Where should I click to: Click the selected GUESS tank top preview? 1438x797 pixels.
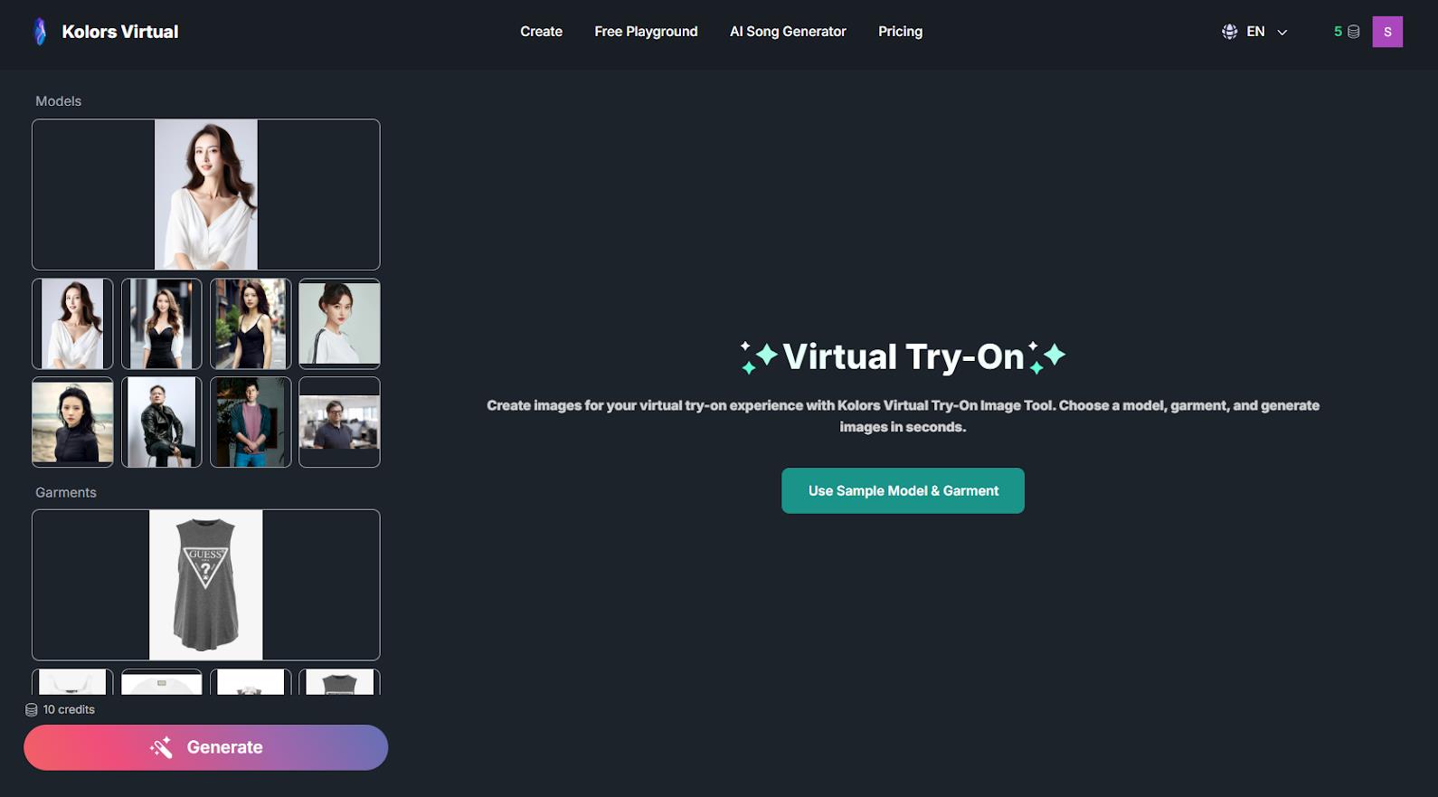[206, 585]
